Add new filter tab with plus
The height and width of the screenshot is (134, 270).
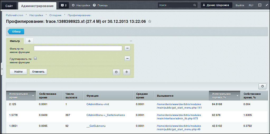click(x=29, y=41)
